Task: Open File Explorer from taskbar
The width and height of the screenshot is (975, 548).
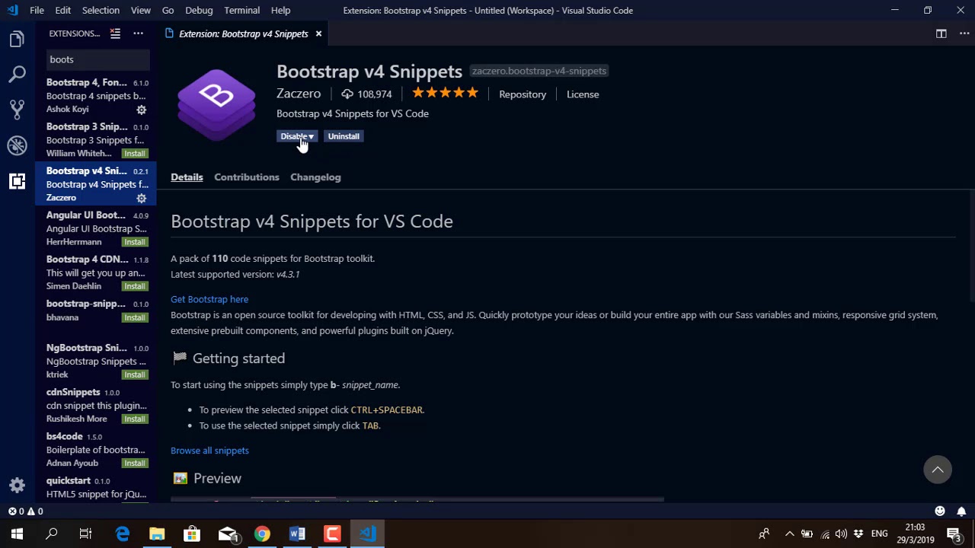Action: 157,534
